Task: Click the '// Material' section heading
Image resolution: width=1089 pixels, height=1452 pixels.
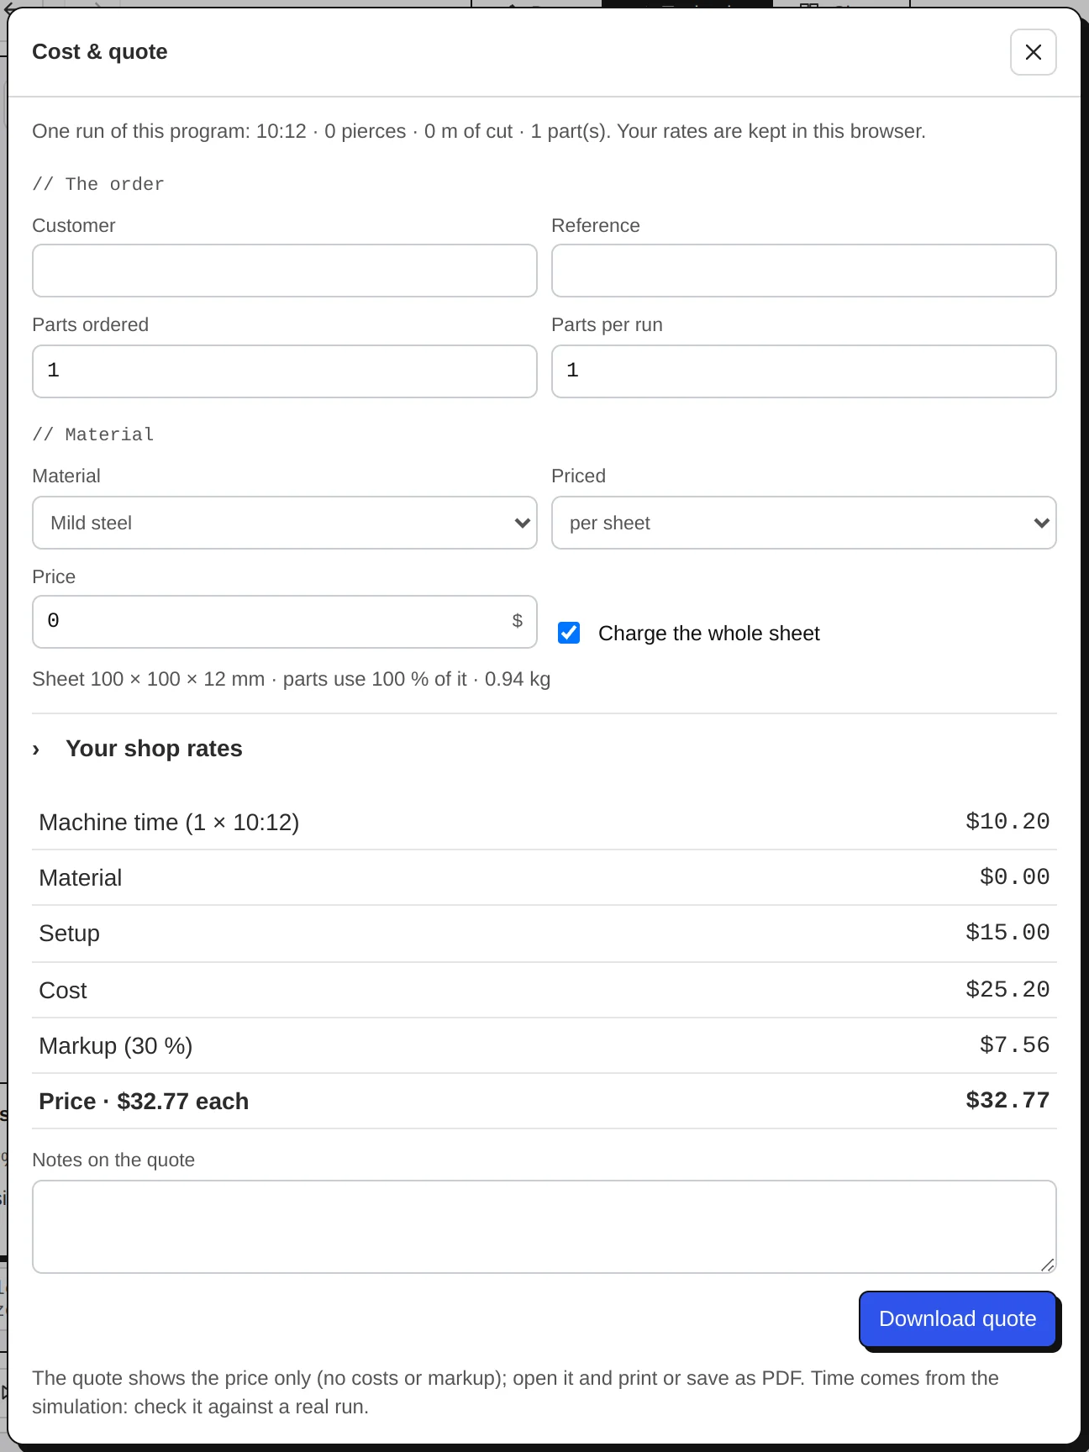Action: pos(93,434)
